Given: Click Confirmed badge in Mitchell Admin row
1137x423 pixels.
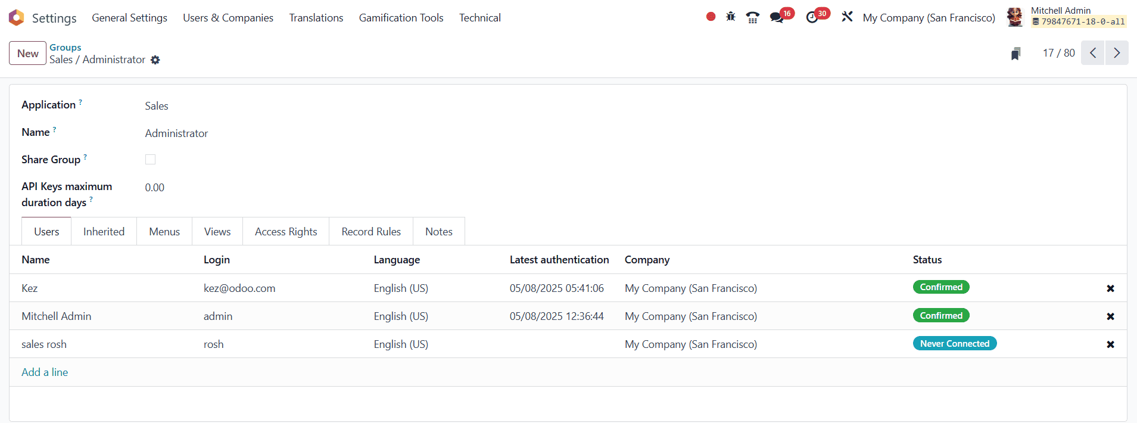Looking at the screenshot, I should point(941,316).
